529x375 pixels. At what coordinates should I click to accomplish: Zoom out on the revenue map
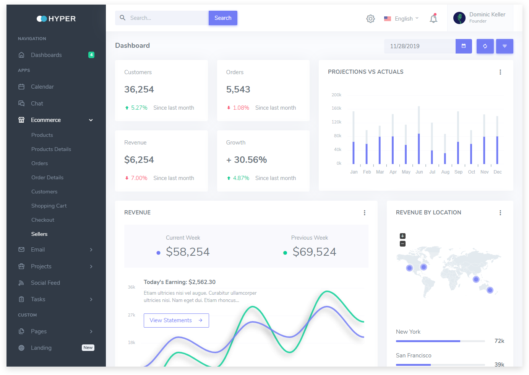402,244
